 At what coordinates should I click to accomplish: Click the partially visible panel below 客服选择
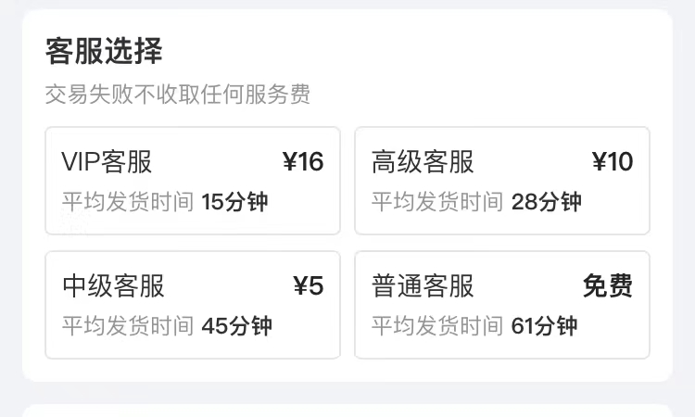(347, 410)
